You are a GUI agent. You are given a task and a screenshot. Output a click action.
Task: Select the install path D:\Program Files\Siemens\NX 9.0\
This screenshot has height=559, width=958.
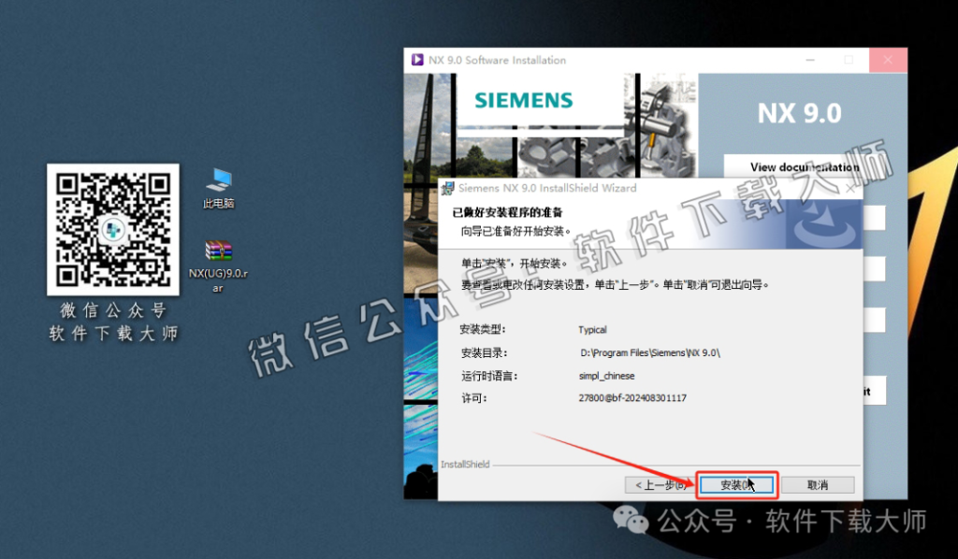(650, 354)
